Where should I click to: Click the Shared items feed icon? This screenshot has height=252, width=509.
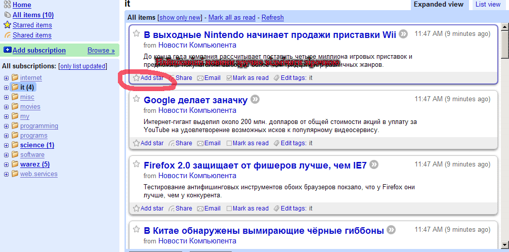tap(8, 35)
